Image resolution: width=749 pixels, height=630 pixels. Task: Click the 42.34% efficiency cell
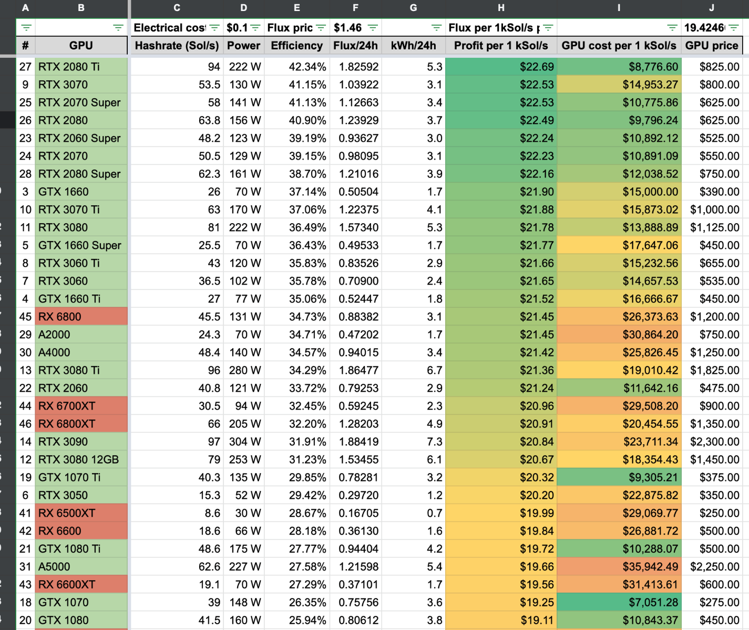click(x=297, y=67)
